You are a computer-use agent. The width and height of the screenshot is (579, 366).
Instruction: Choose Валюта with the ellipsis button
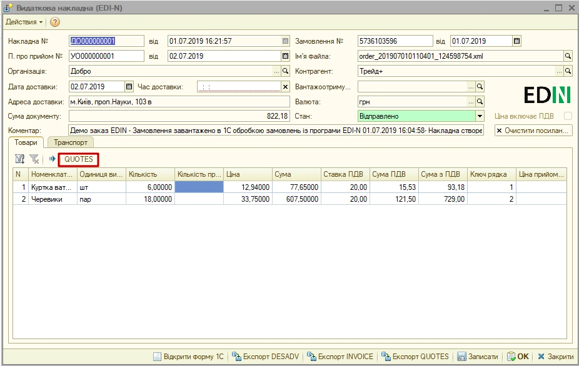click(x=471, y=101)
